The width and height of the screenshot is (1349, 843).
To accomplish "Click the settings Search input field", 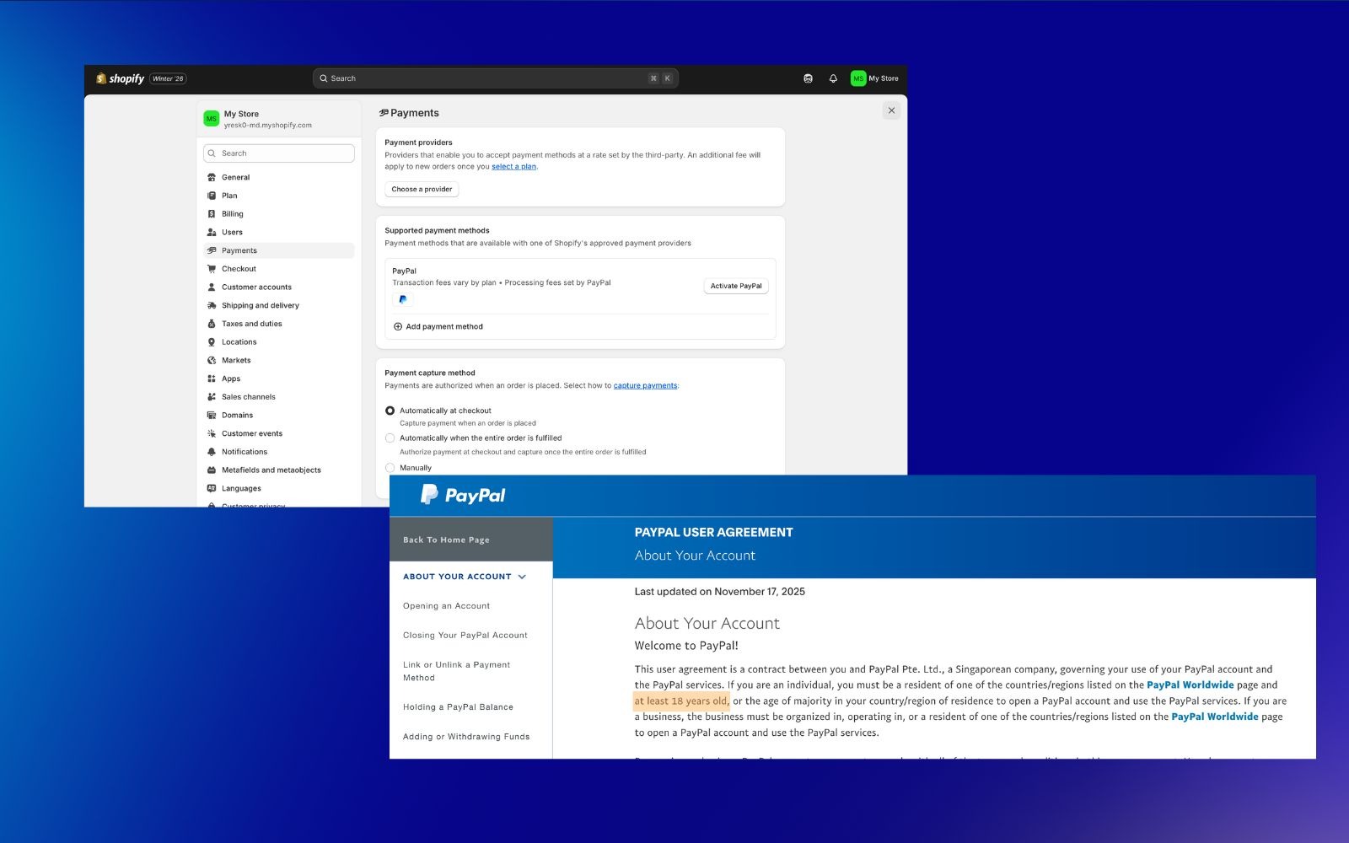I will click(x=279, y=153).
